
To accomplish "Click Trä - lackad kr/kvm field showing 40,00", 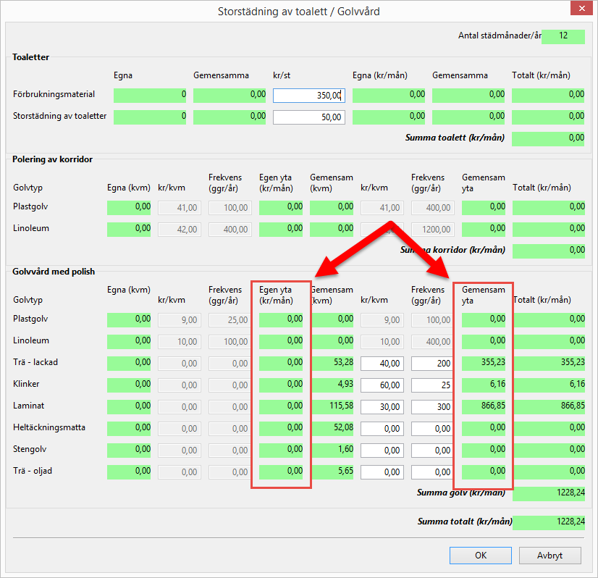I will coord(382,364).
